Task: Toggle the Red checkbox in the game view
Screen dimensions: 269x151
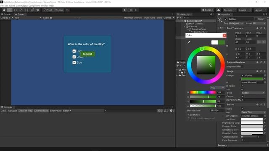Action: (74, 51)
